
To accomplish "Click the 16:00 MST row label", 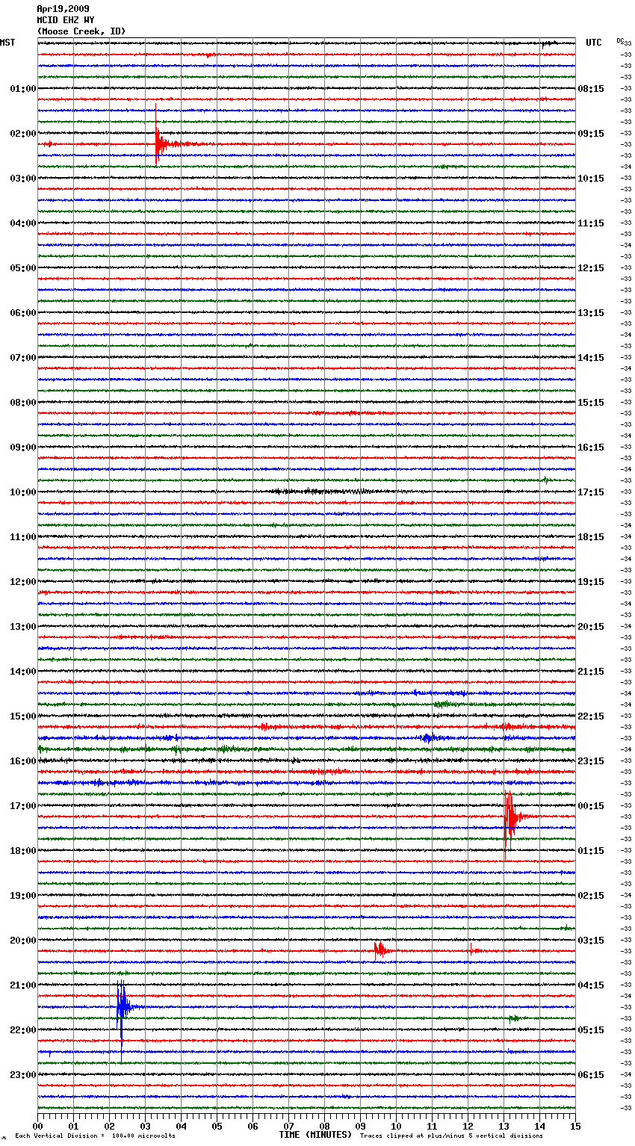I will (23, 761).
